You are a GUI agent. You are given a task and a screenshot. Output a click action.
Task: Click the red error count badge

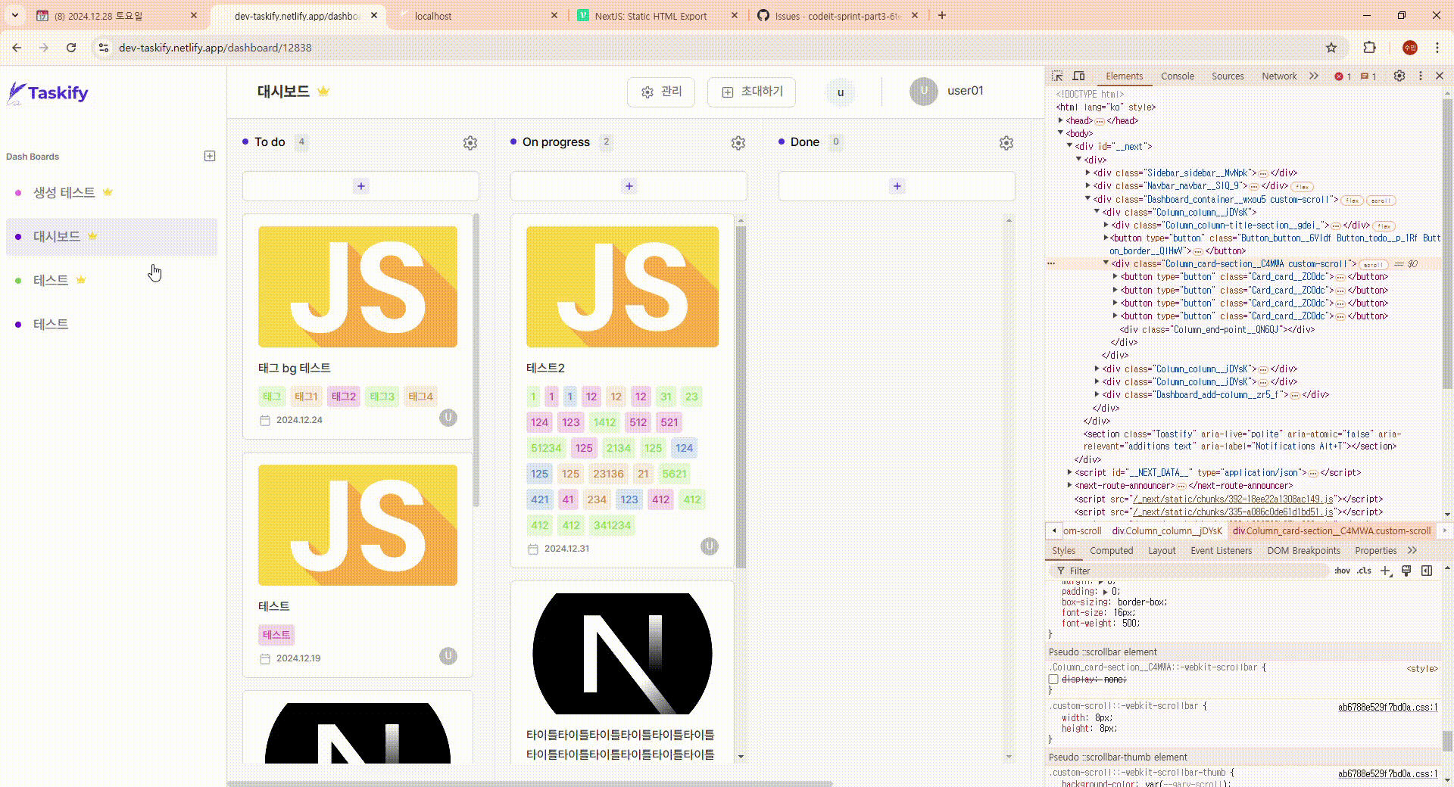click(1343, 76)
